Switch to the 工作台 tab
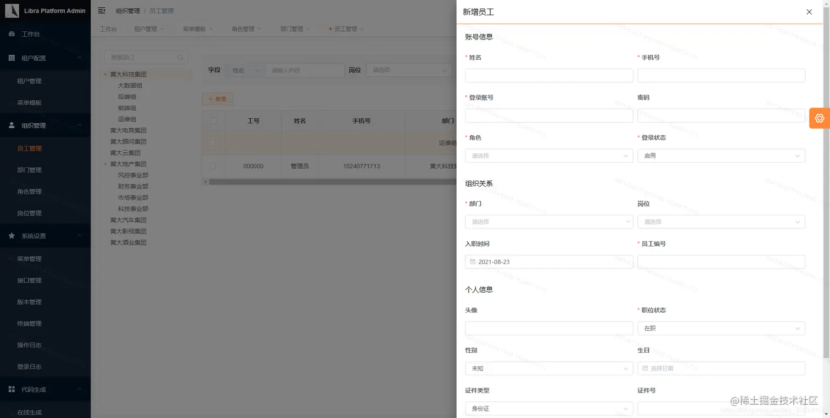Image resolution: width=830 pixels, height=418 pixels. [x=108, y=28]
